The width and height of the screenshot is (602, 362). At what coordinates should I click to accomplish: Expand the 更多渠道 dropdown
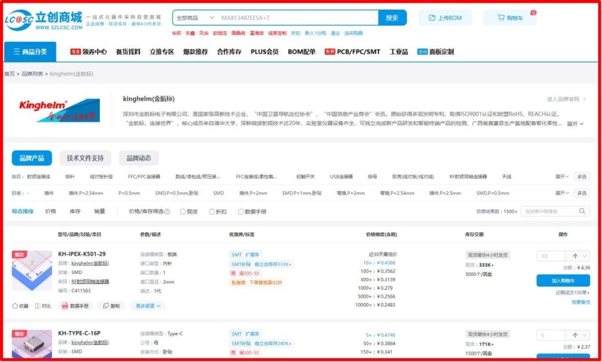148,306
